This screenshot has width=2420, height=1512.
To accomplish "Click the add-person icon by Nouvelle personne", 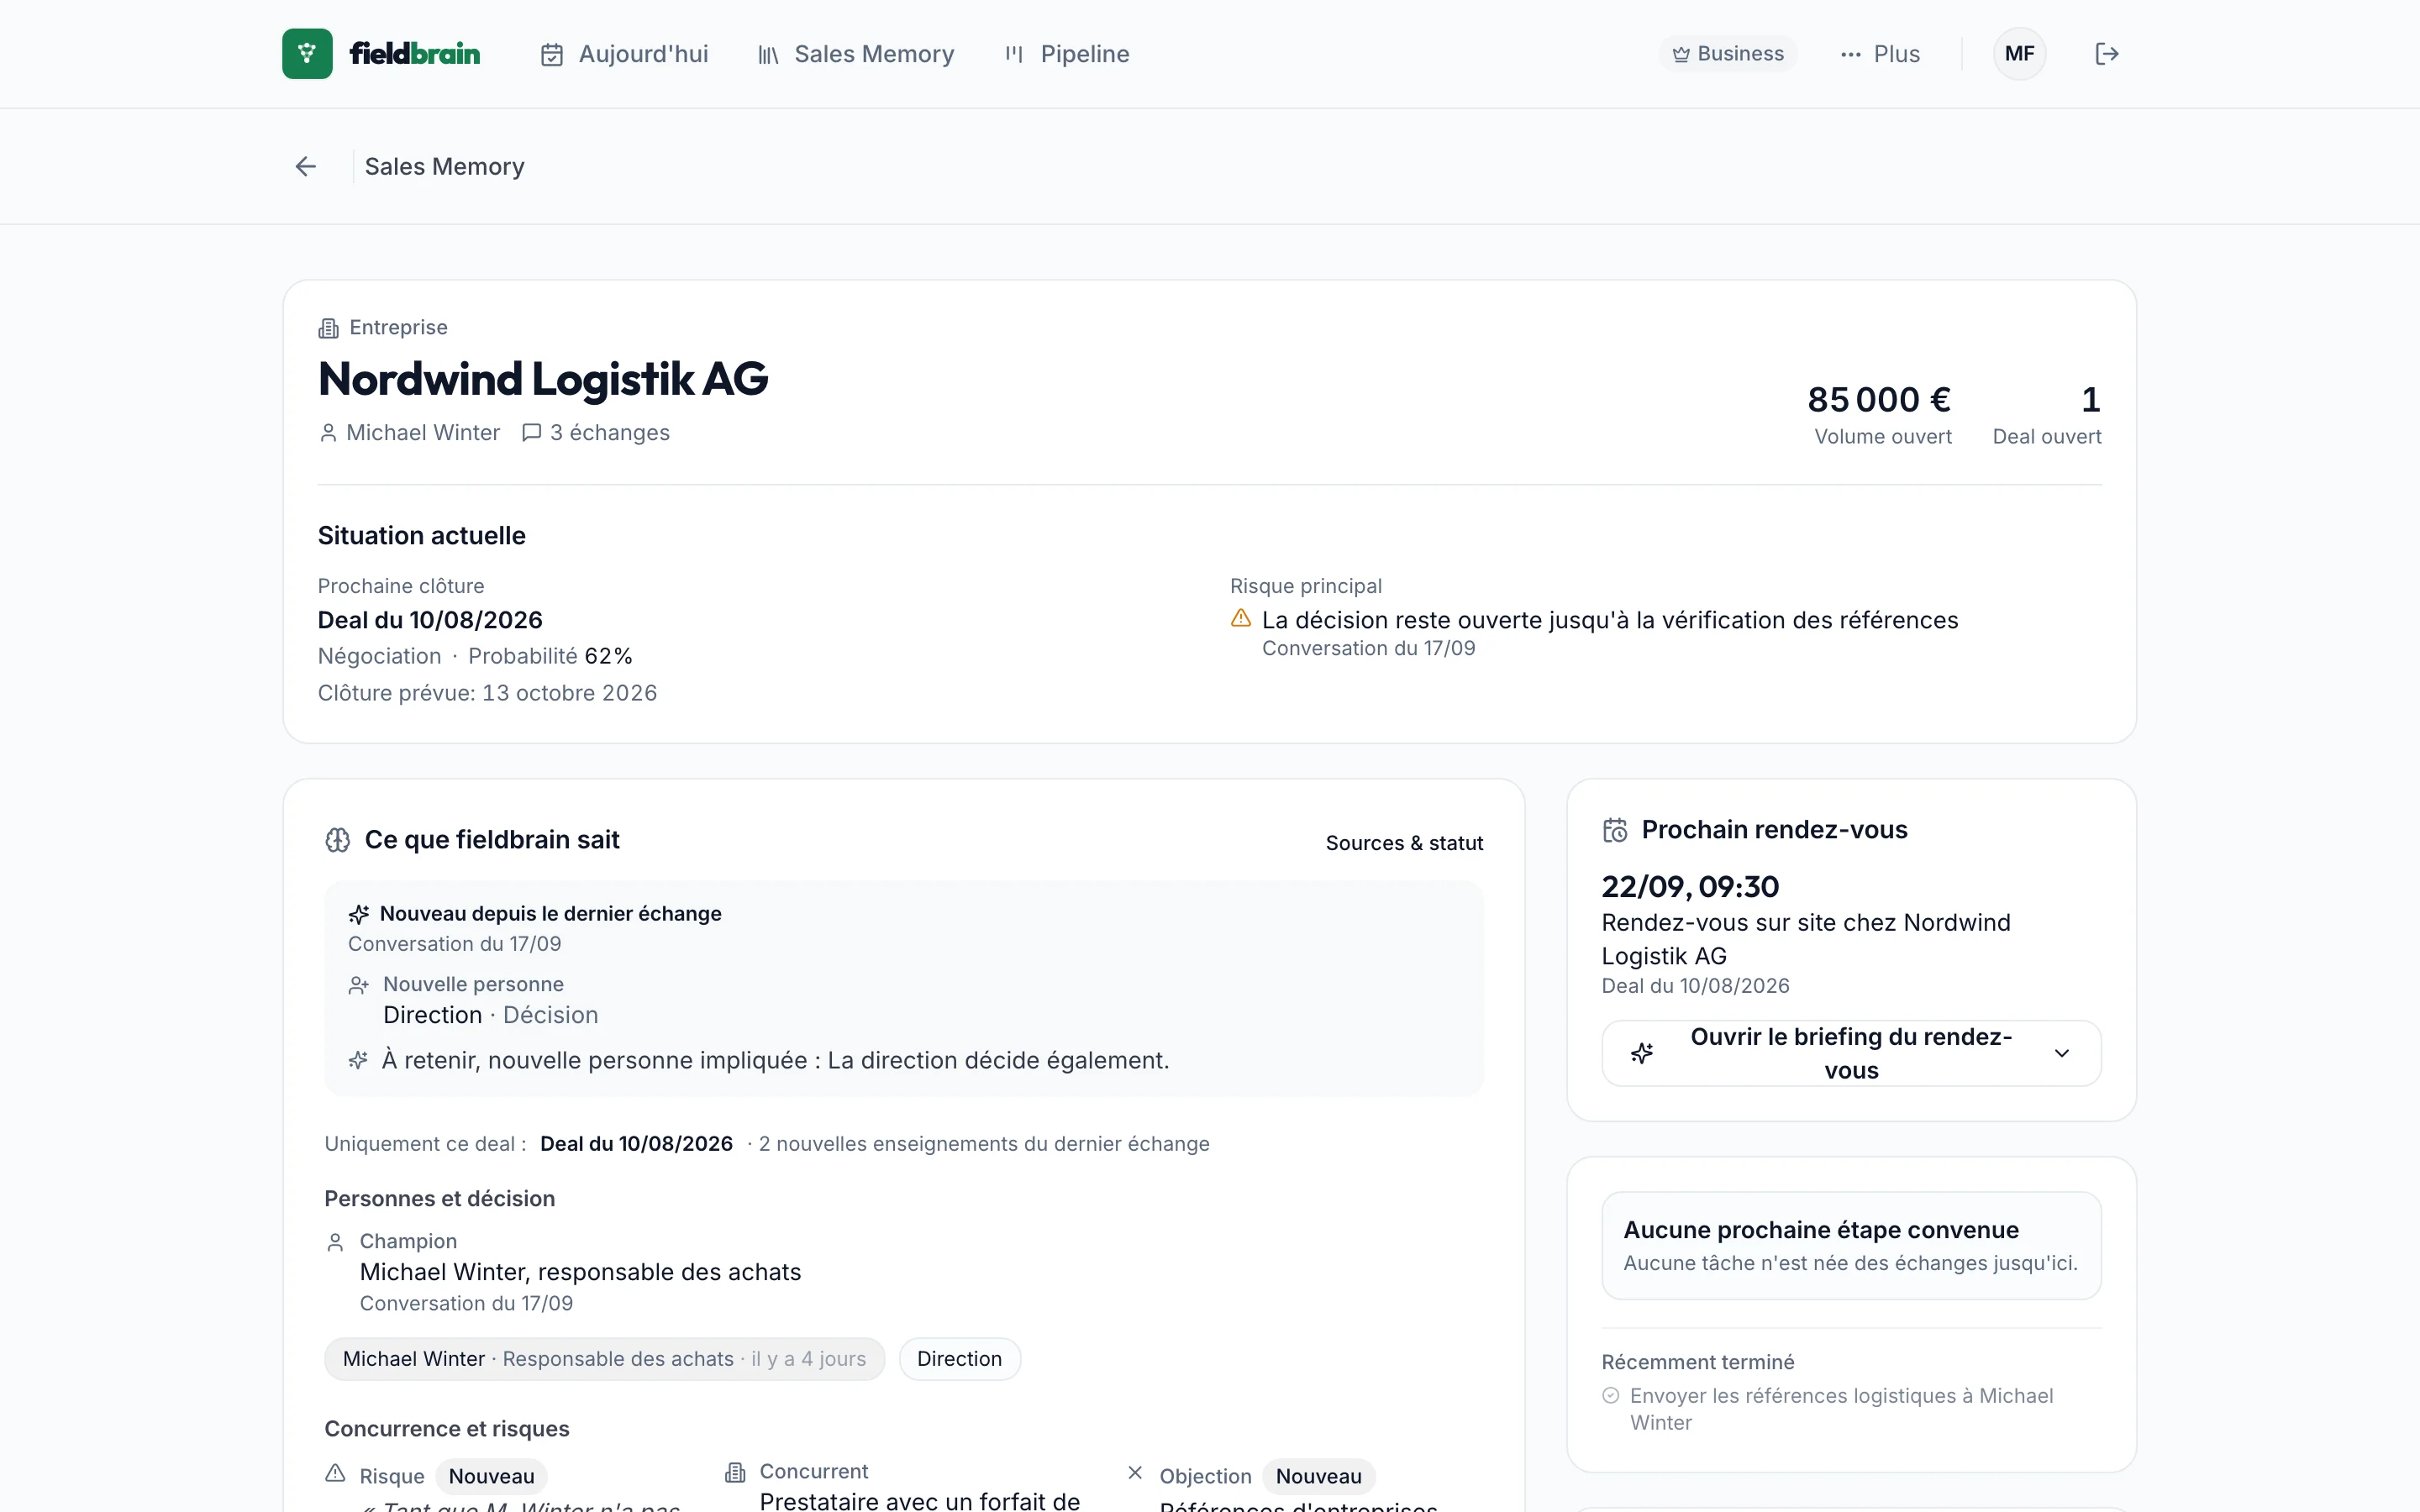I will click(x=359, y=986).
